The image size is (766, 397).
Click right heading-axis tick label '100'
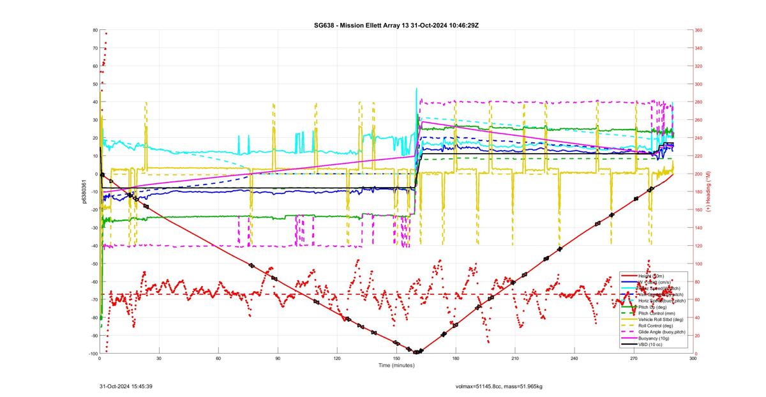699,264
